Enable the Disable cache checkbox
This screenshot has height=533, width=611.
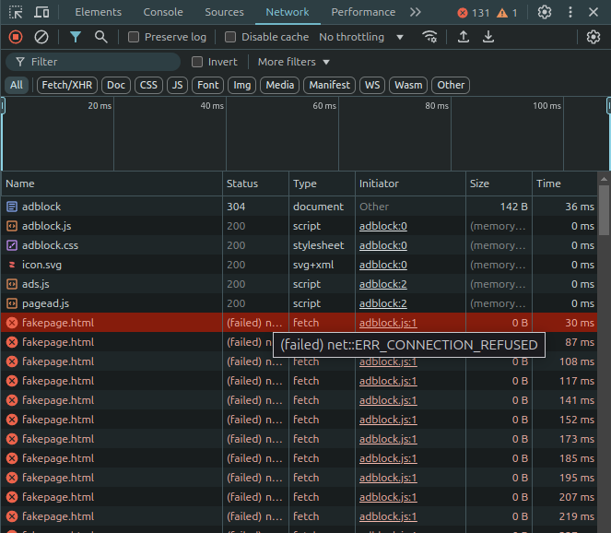click(x=230, y=37)
